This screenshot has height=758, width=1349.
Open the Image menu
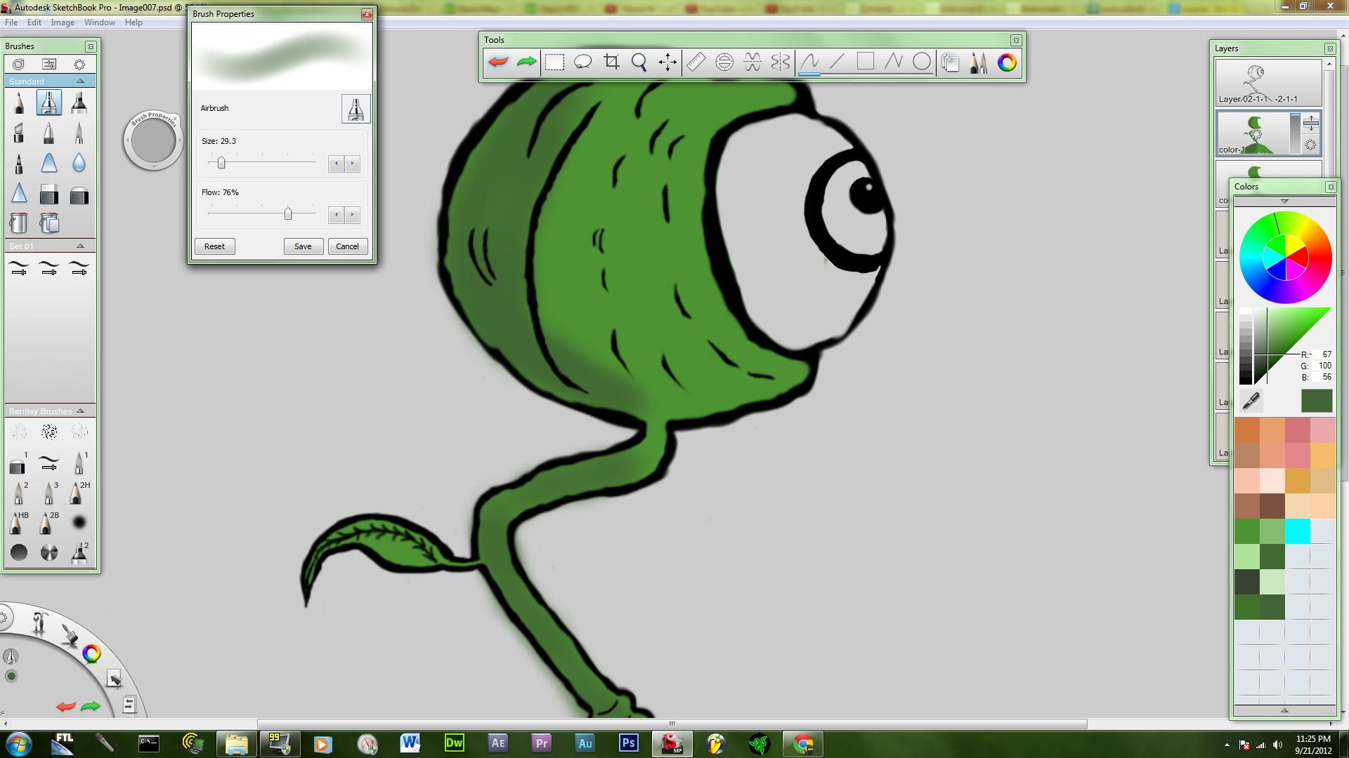pyautogui.click(x=63, y=22)
